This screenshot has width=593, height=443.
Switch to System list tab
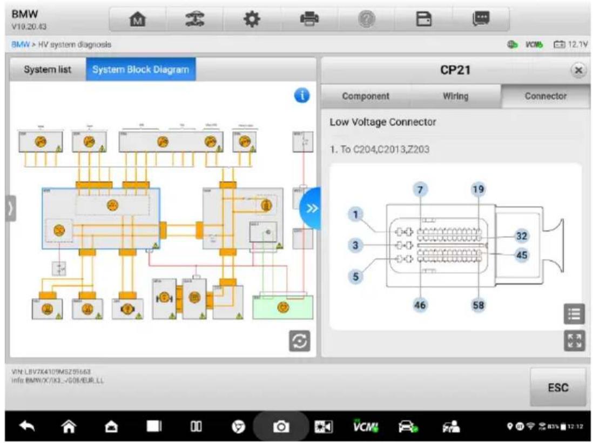tap(48, 70)
